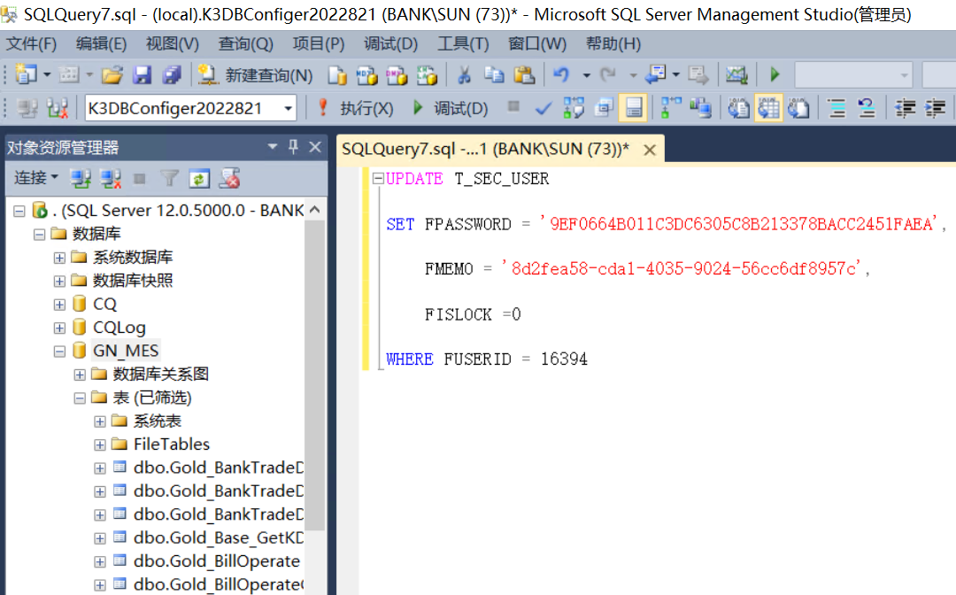Pin the Object Explorer panel
Screen dimensions: 956x595
click(x=293, y=146)
